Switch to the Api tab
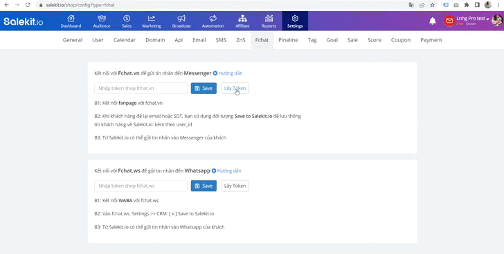Image resolution: width=504 pixels, height=254 pixels. pos(179,40)
